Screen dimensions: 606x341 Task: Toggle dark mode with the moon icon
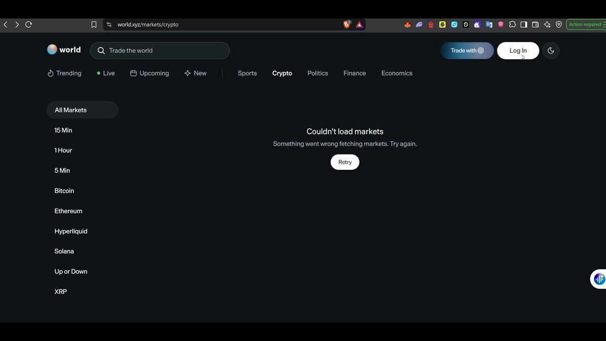(550, 51)
